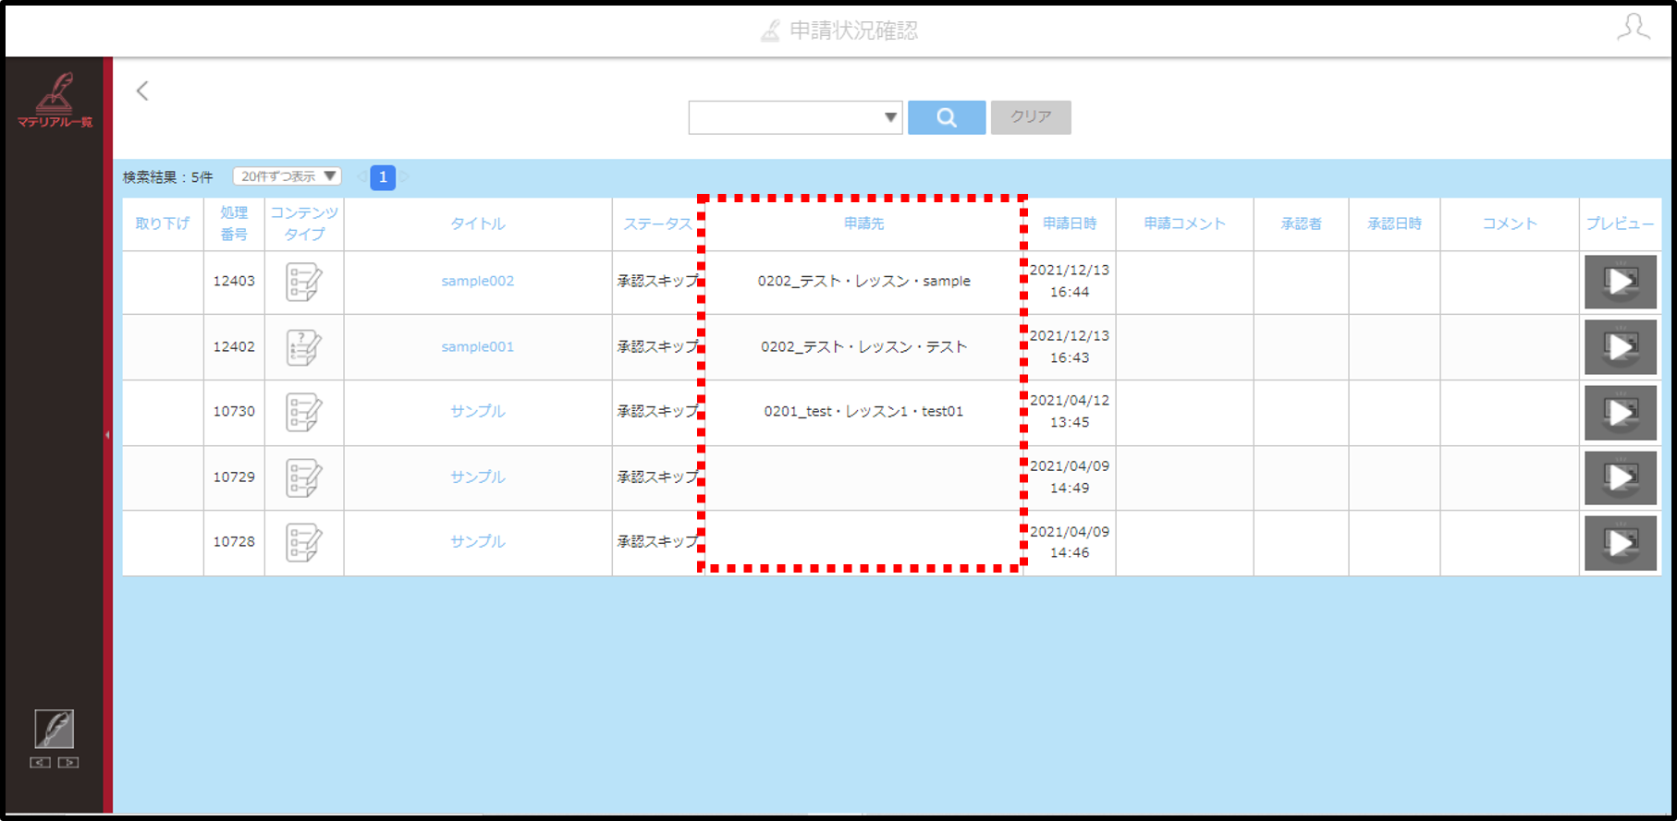Click the クリア button

[x=1031, y=117]
